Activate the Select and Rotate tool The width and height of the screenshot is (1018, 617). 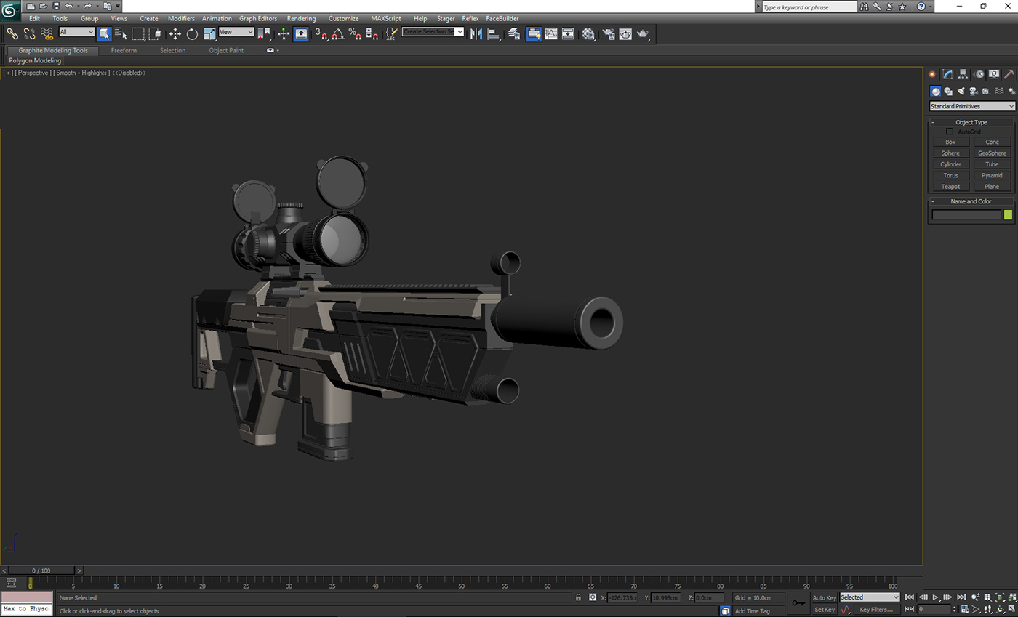192,33
